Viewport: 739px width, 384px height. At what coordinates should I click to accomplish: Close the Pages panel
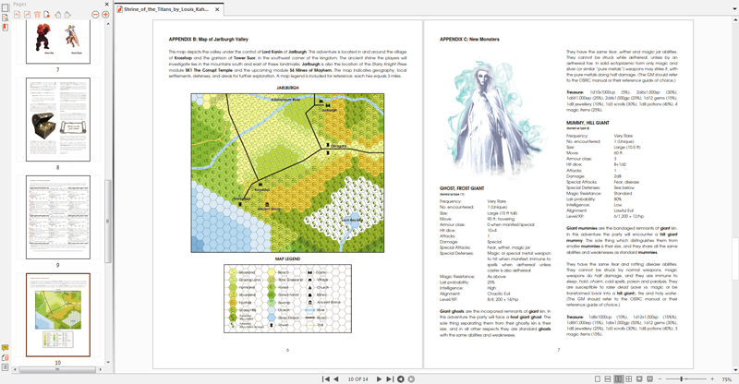[x=108, y=4]
